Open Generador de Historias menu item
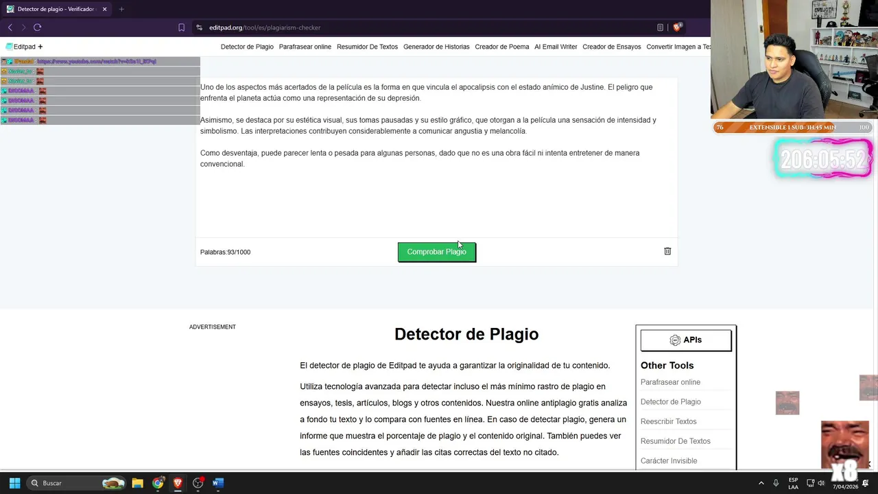Screen dimensions: 878x494 point(436,47)
